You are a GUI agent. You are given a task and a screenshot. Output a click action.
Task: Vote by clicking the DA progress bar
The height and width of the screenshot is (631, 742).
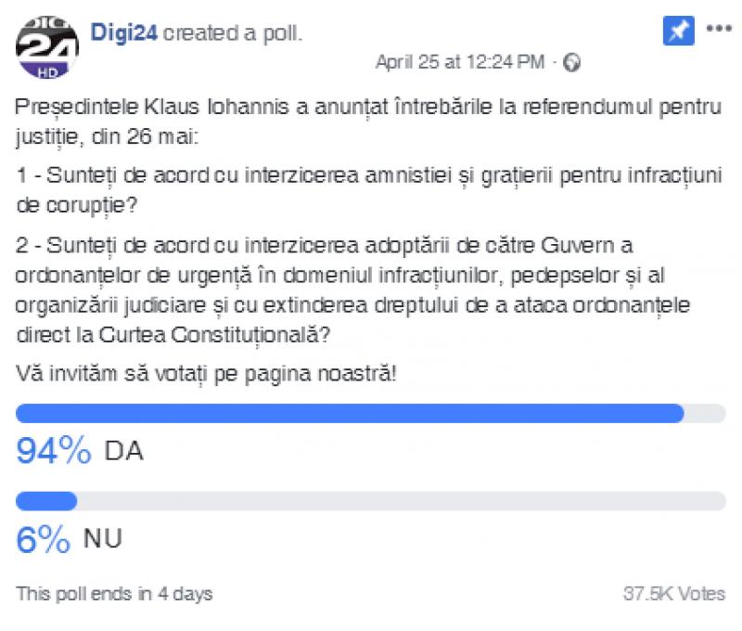pos(371,414)
